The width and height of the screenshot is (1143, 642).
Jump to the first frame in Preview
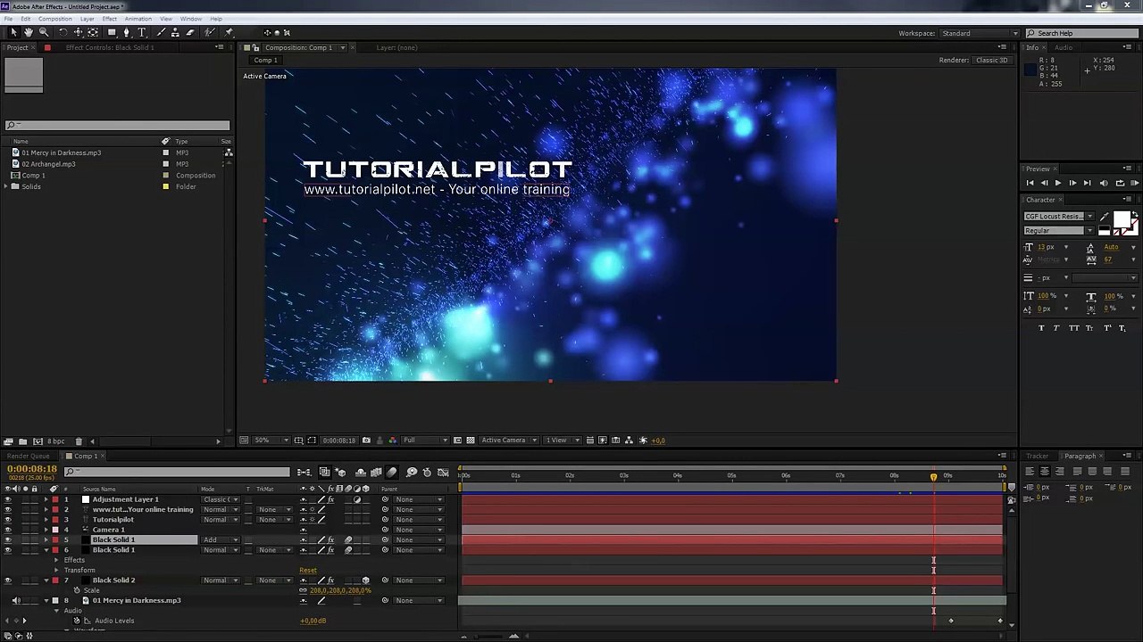pyautogui.click(x=1030, y=183)
